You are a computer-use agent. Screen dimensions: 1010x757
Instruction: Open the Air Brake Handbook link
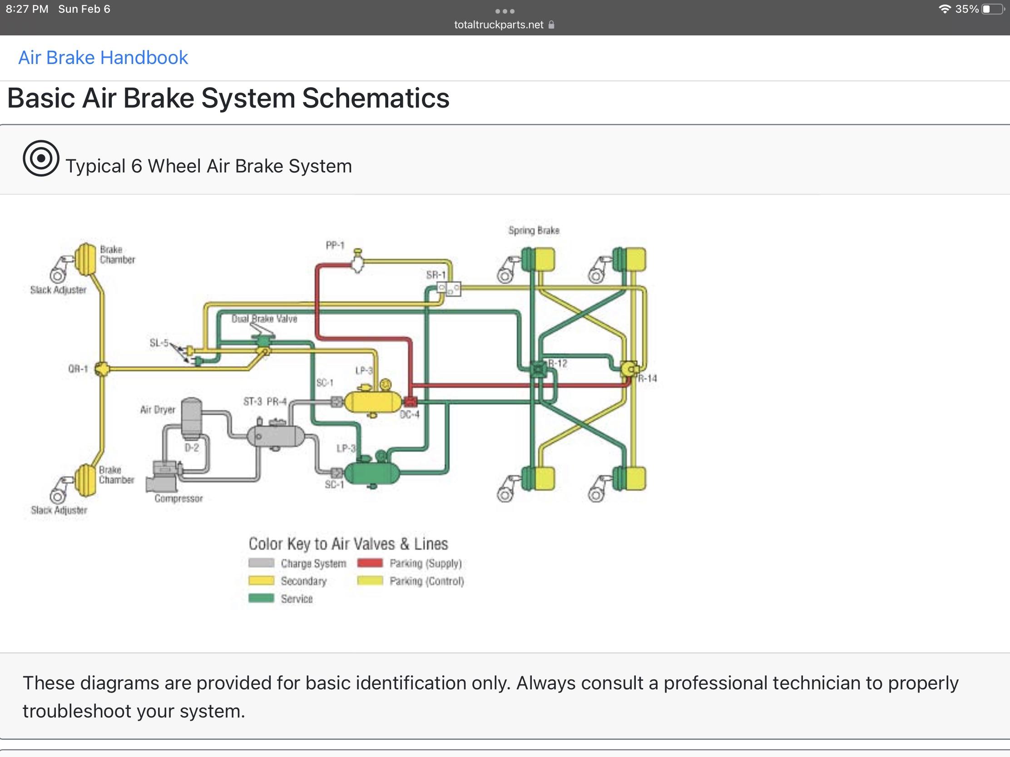coord(103,58)
